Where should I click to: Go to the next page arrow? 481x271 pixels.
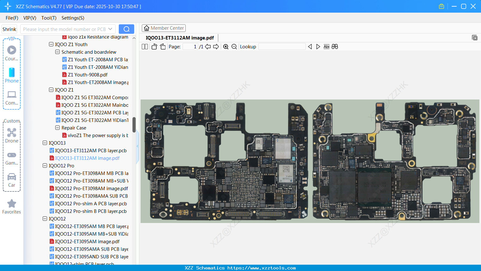pyautogui.click(x=216, y=46)
